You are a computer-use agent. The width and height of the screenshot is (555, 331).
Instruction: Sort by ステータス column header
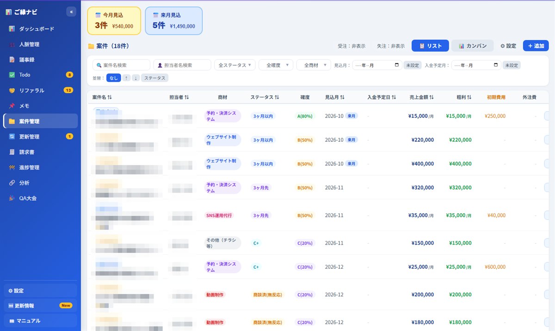(265, 97)
